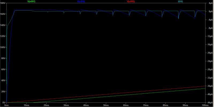Click the 80ms time axis label
The image size is (214, 107).
[x=165, y=105]
